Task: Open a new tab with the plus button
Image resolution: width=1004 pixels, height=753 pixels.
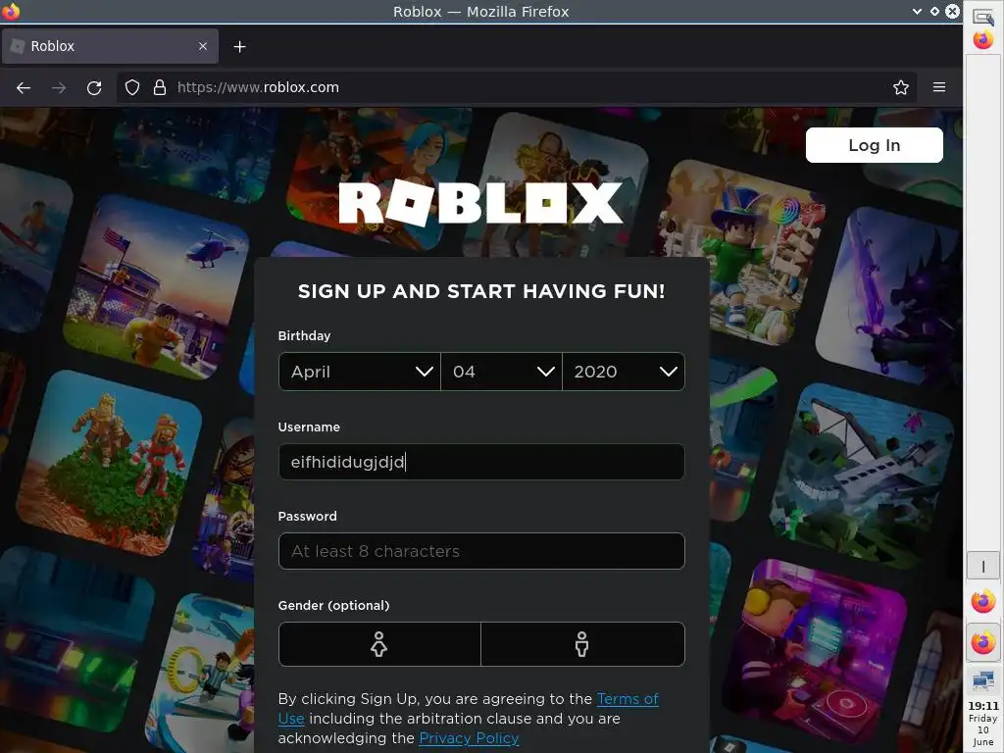Action: click(x=239, y=47)
